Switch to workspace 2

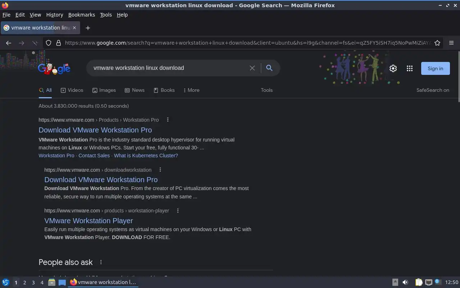(24, 283)
